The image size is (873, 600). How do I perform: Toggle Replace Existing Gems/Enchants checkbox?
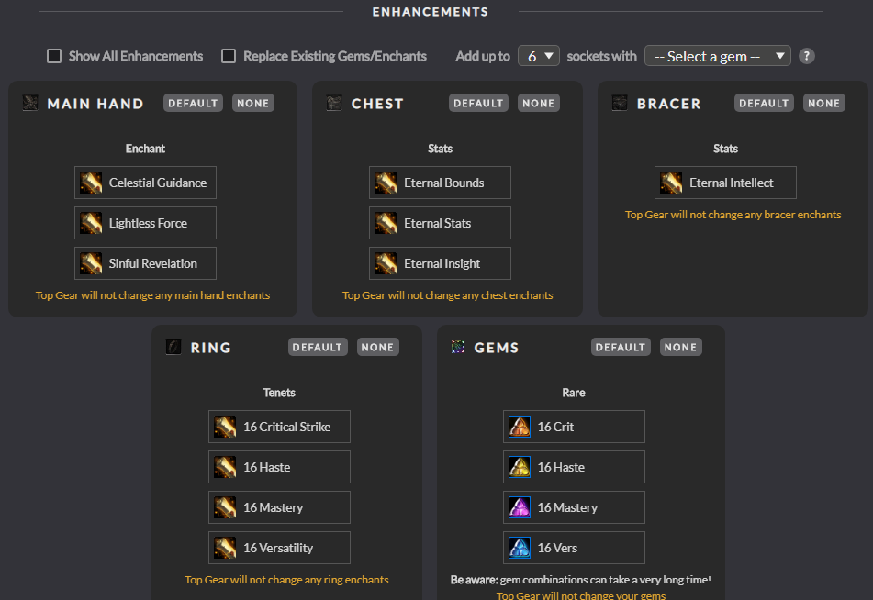click(229, 56)
